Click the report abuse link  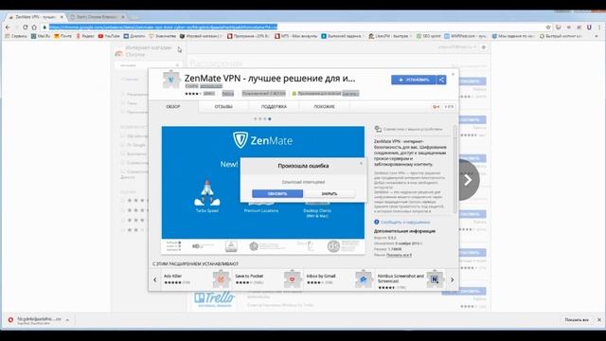pyautogui.click(x=405, y=223)
